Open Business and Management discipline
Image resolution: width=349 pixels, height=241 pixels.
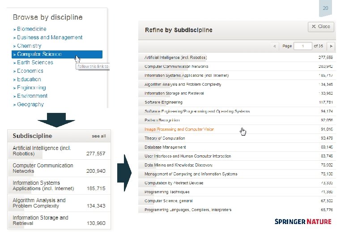[x=50, y=37]
